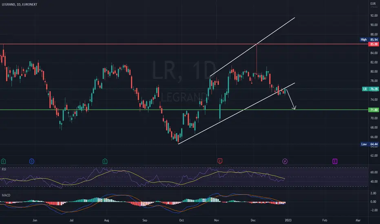Screen dimensions: 380x224
Task: Click the 92.00 price scale value
Action: point(374,15)
